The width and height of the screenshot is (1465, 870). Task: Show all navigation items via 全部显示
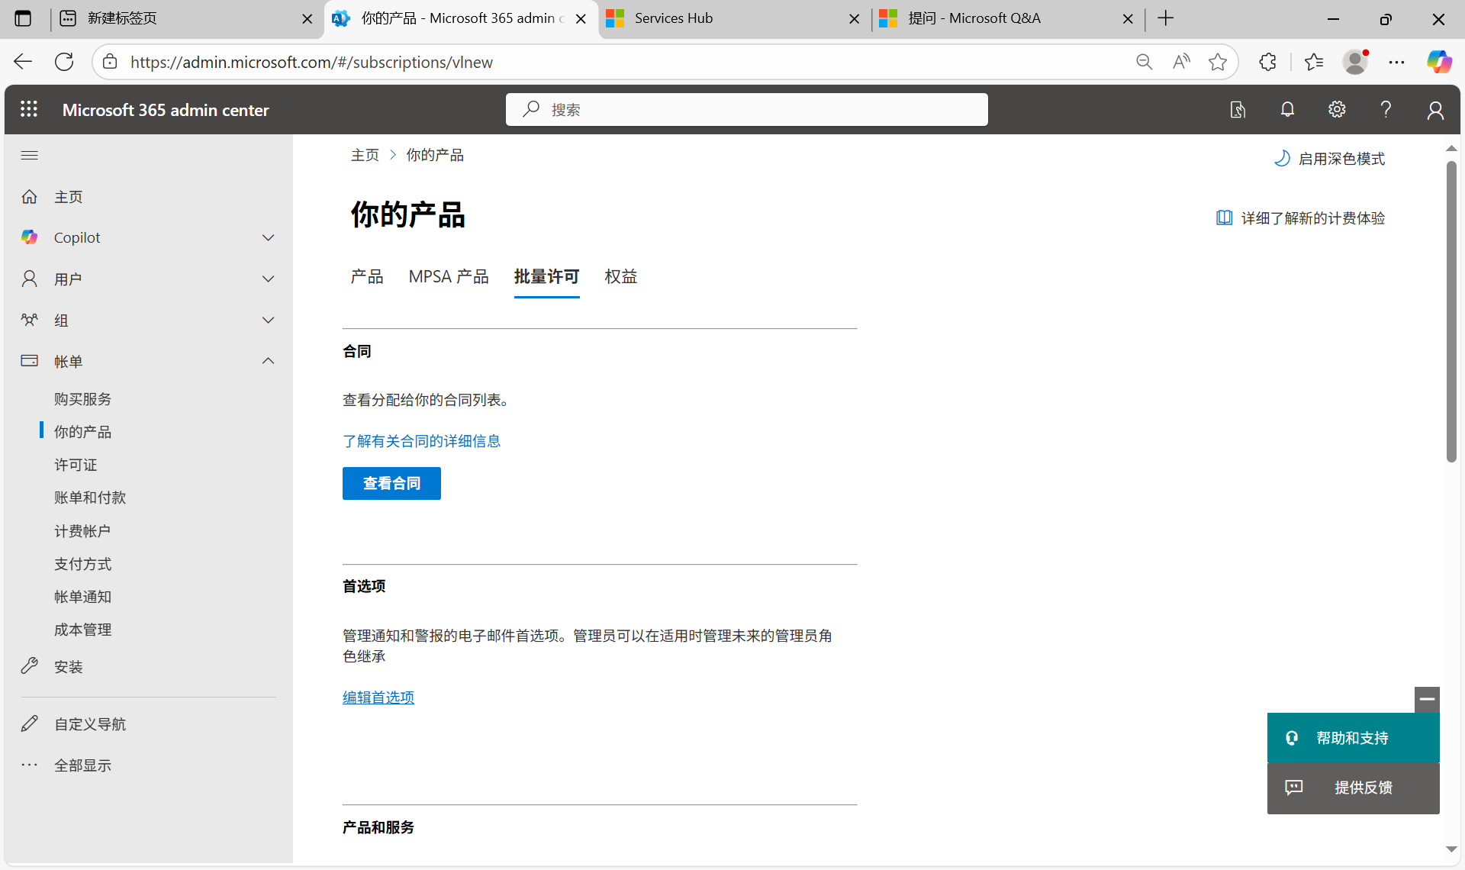82,765
